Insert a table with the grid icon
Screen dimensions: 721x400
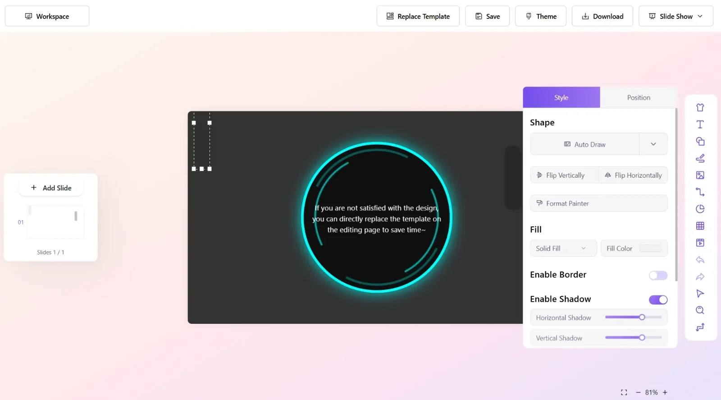(700, 226)
